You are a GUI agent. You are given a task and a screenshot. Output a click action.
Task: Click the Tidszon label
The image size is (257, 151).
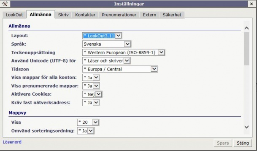tap(20, 69)
